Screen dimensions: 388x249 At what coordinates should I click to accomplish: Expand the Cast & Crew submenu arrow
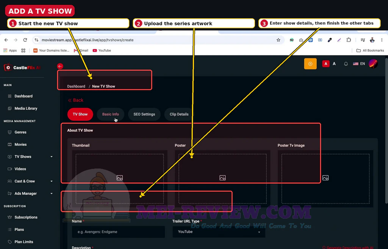52,181
